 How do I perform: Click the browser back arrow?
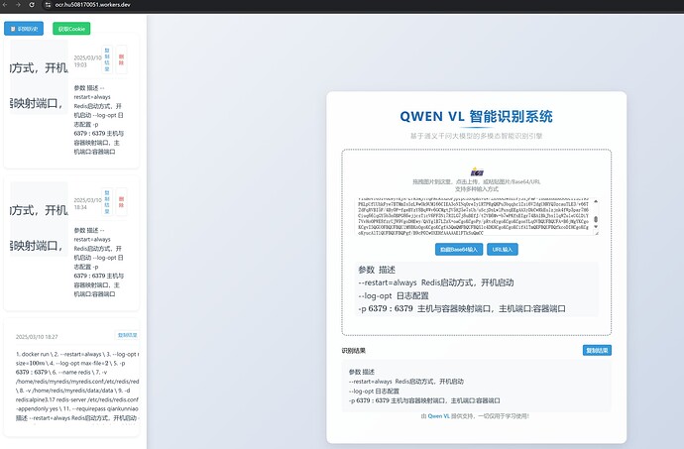[5, 5]
